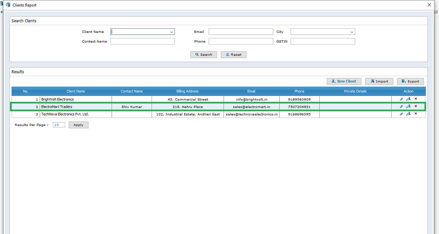Click the Email column header

(251, 91)
